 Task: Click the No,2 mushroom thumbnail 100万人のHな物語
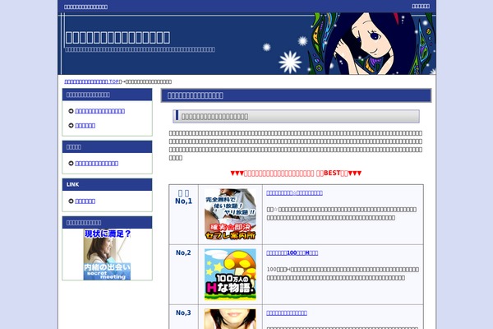230,274
